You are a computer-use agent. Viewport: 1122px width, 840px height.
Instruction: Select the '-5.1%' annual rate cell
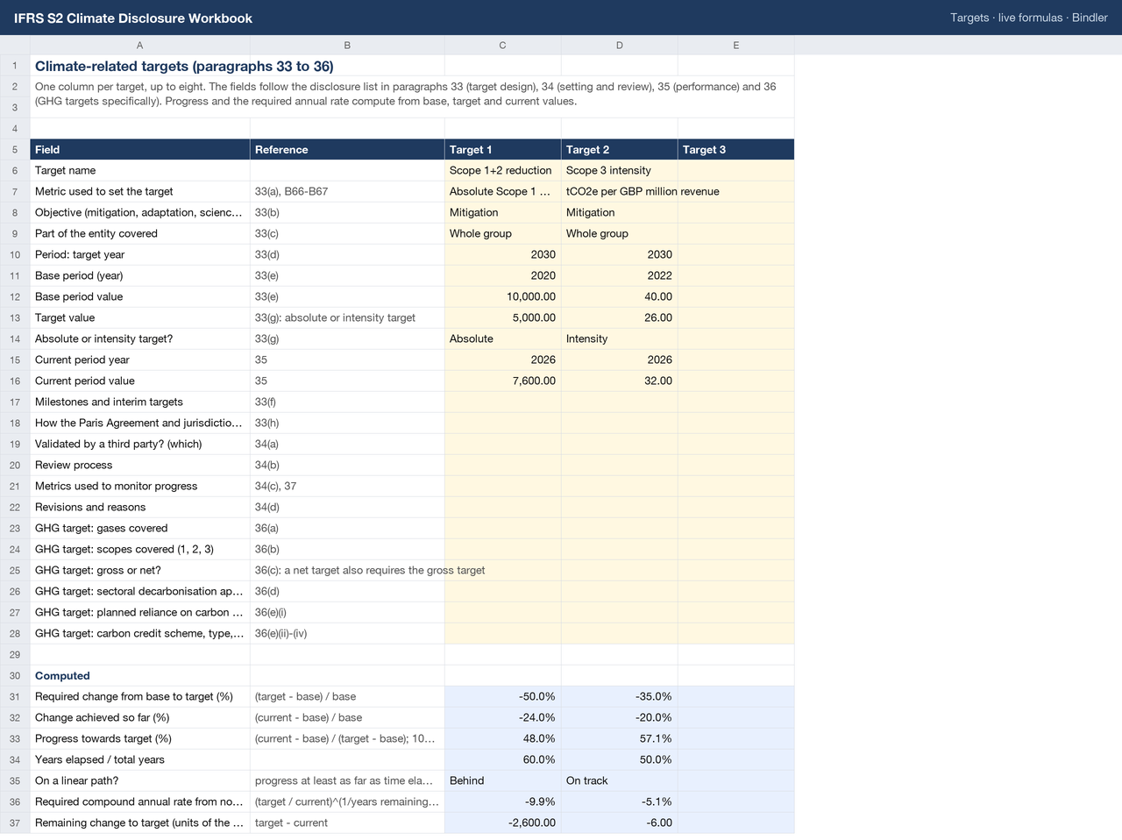(619, 802)
